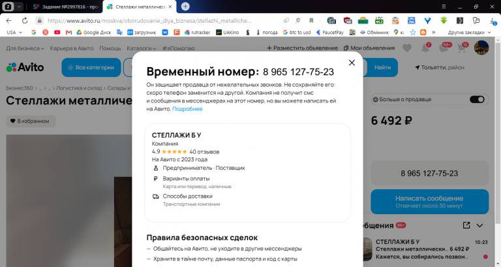This screenshot has height=267, width=501.
Task: Open the загрузчик bookmark
Action: pyautogui.click(x=142, y=32)
